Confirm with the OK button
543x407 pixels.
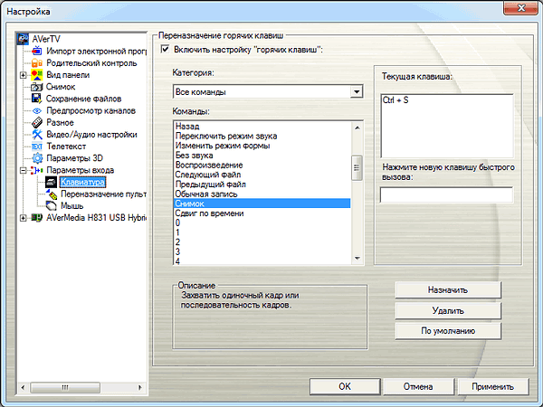coord(345,386)
